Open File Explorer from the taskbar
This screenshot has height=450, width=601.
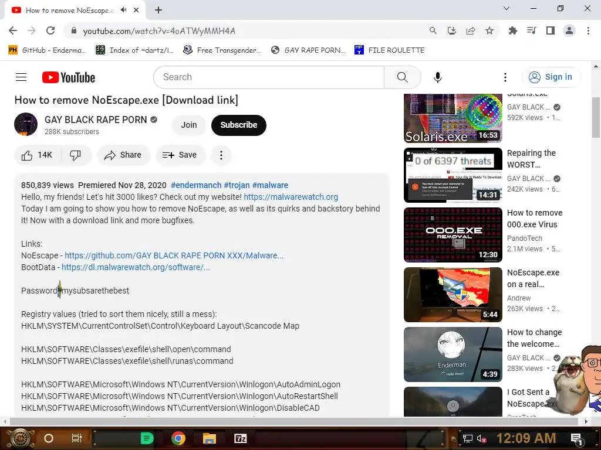click(x=210, y=438)
